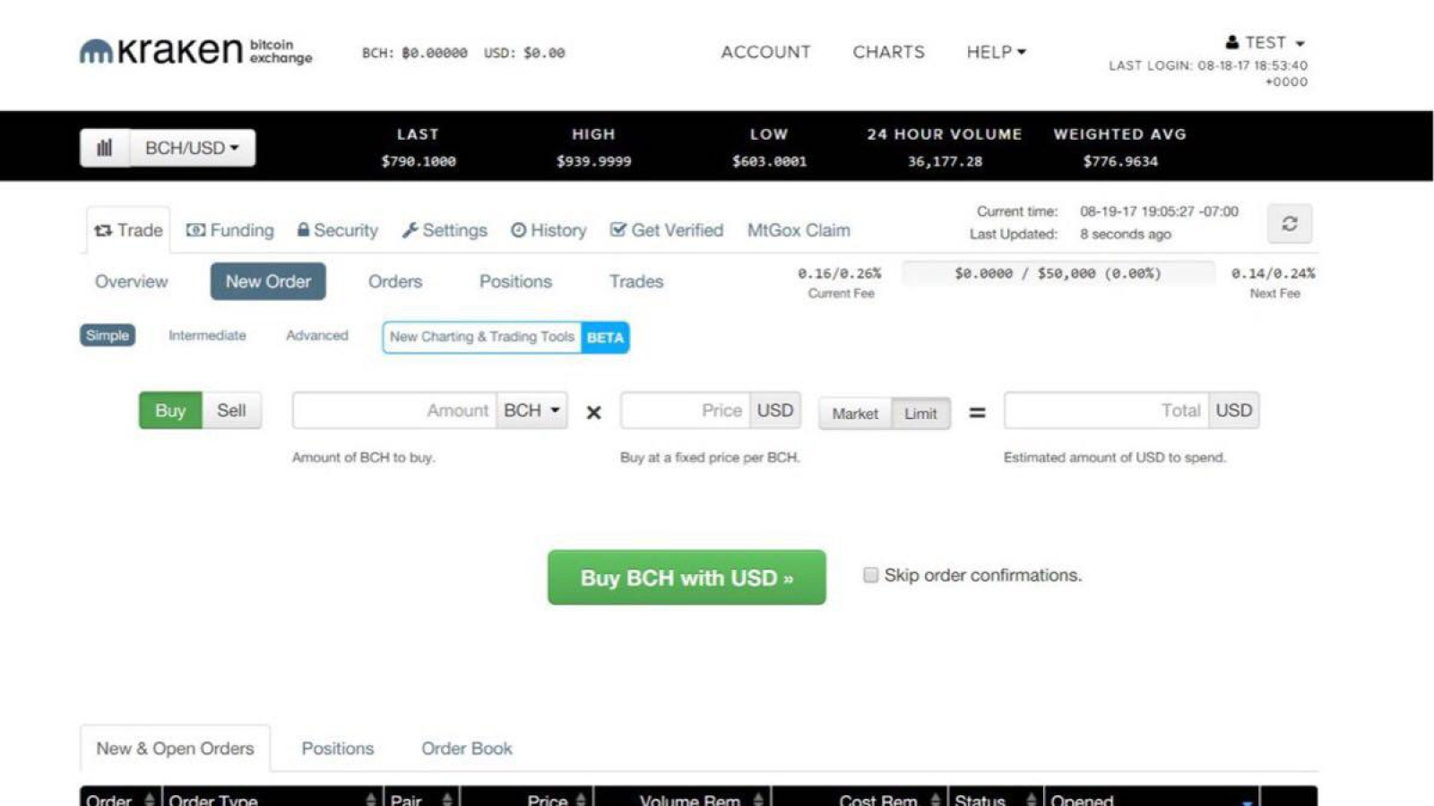Open the BCH amount currency dropdown
1434x806 pixels.
click(531, 410)
